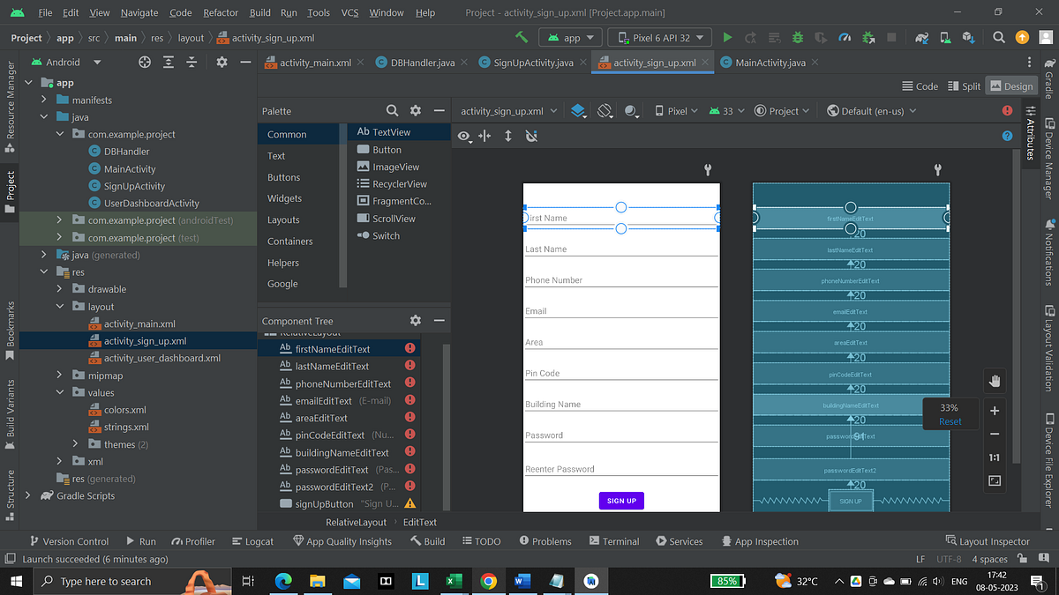Screen dimensions: 1059x595
Task: Open view options eye icon in design toolbar
Action: [x=463, y=136]
